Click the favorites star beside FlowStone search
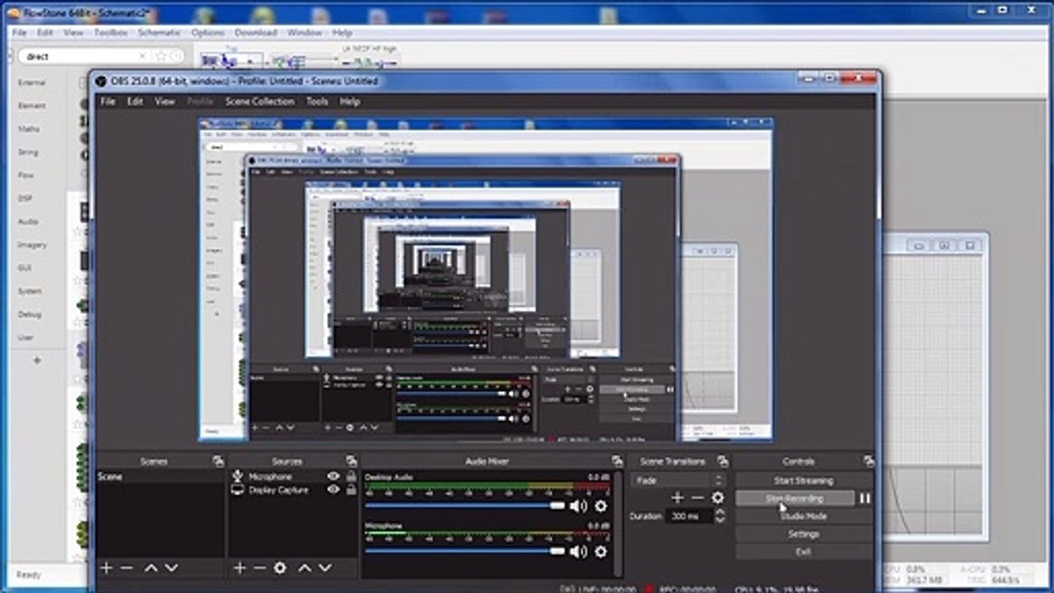Screen dimensions: 1054x593 tap(161, 56)
